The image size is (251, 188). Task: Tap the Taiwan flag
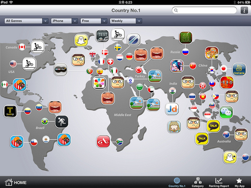point(213,83)
